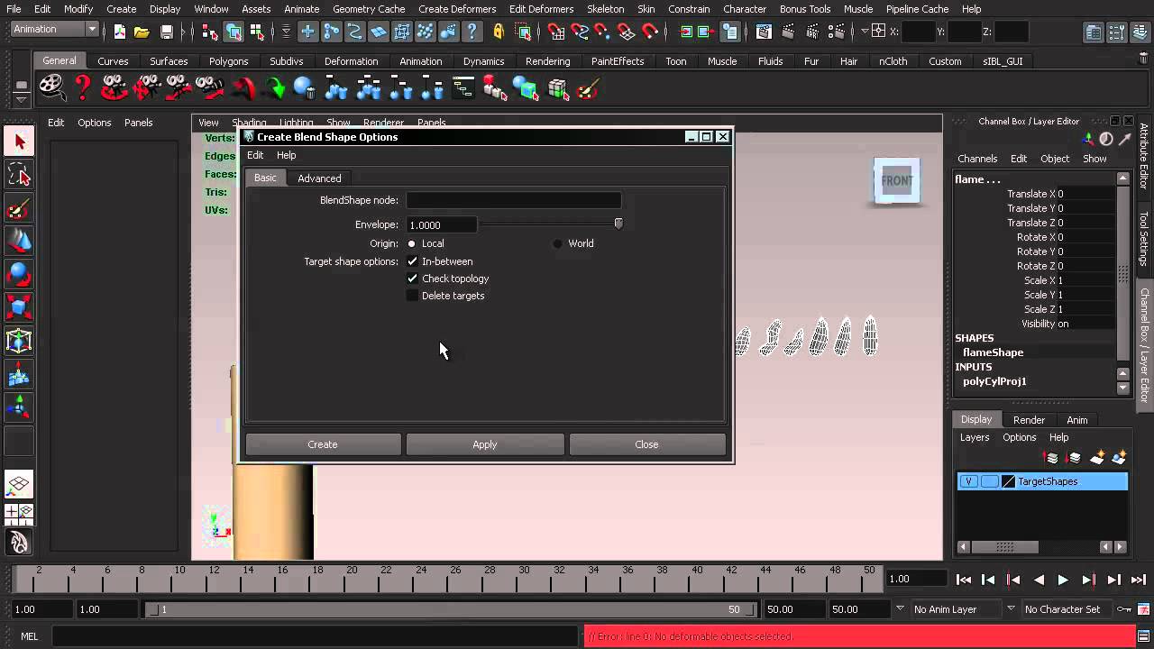Click the Play forwards button

(x=1063, y=580)
